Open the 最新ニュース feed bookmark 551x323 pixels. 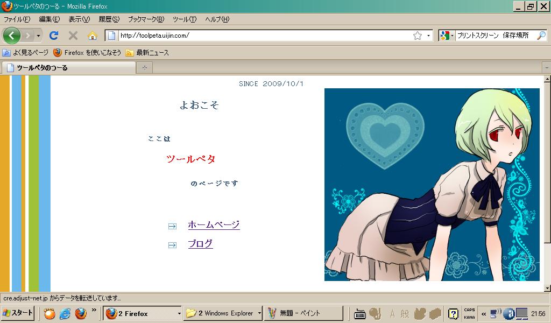[x=147, y=53]
